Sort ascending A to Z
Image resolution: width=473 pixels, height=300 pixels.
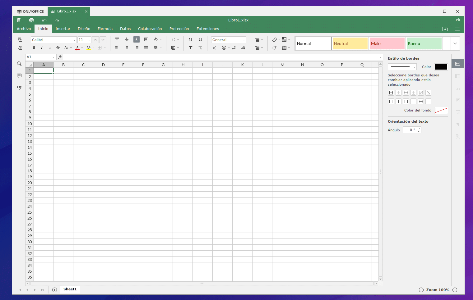click(x=190, y=39)
